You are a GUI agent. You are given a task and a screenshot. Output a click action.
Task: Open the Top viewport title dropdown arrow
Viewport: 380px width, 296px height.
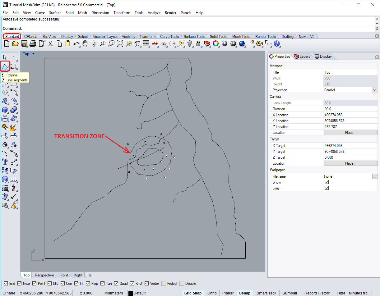33,54
